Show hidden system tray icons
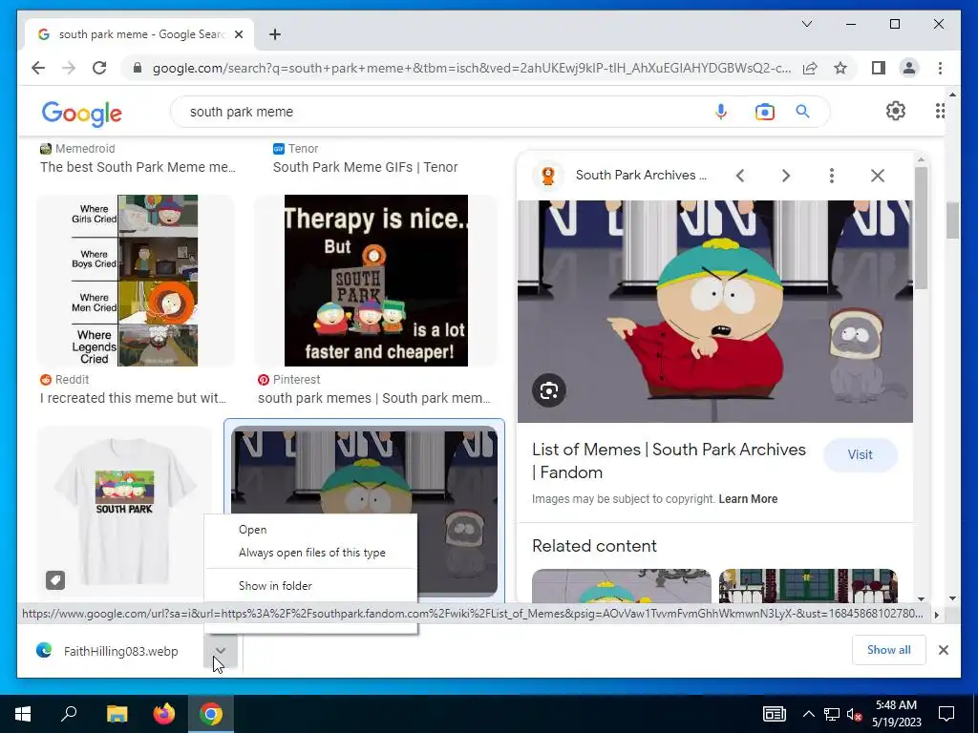This screenshot has width=978, height=733. tap(808, 714)
